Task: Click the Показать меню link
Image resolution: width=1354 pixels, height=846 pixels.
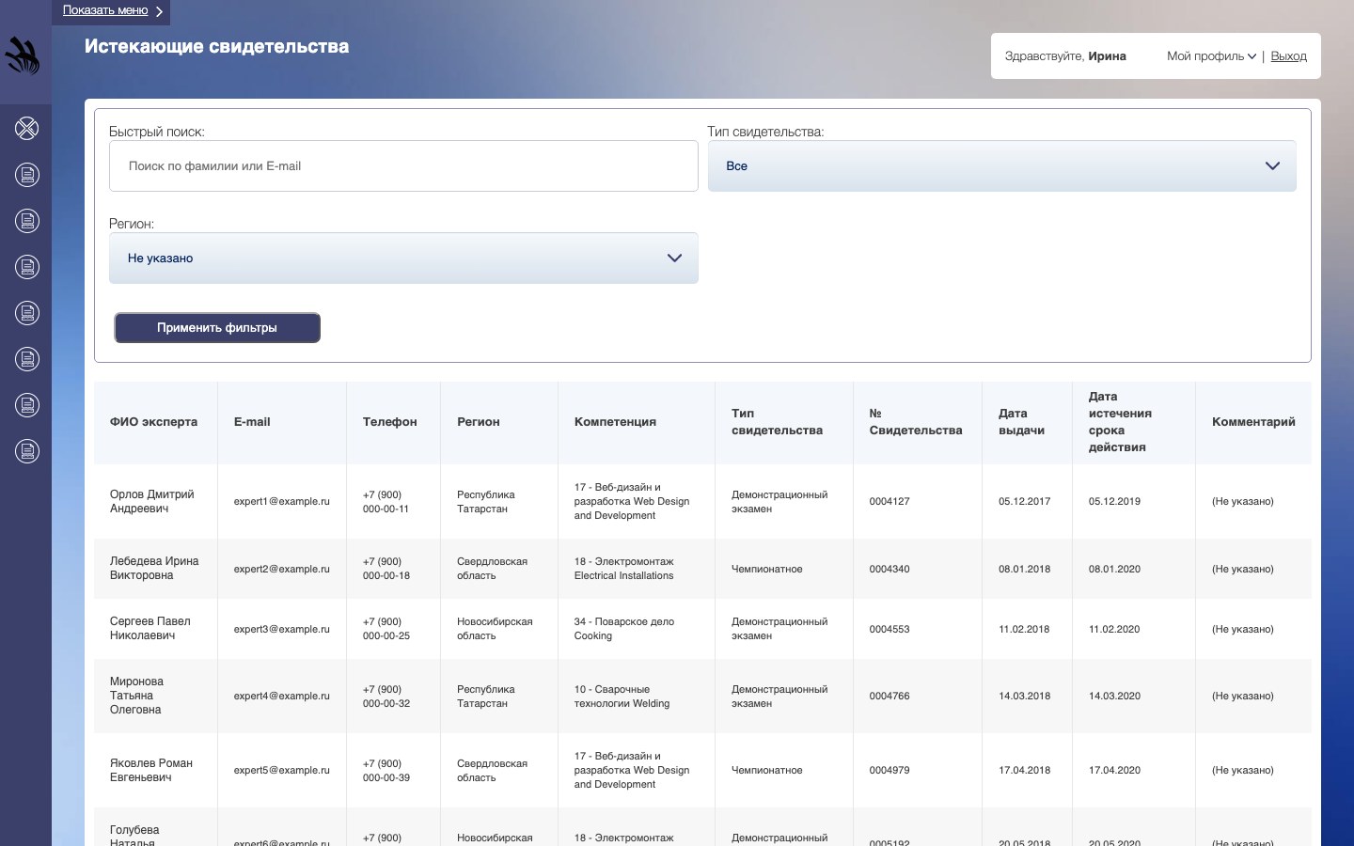Action: 105,10
